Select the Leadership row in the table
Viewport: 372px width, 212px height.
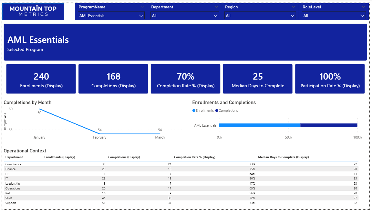coord(13,184)
